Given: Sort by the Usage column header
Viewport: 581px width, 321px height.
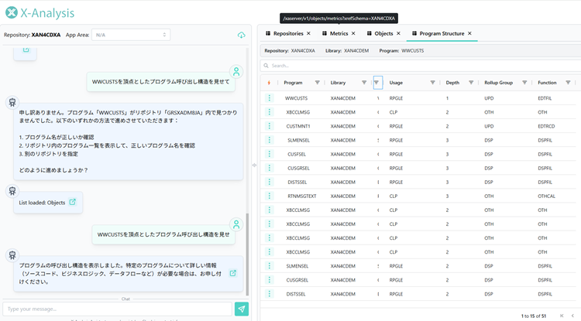Looking at the screenshot, I should click(396, 83).
